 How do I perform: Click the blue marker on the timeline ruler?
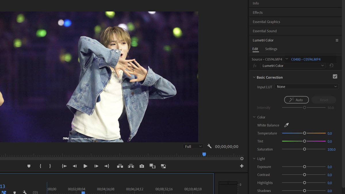coord(83,193)
